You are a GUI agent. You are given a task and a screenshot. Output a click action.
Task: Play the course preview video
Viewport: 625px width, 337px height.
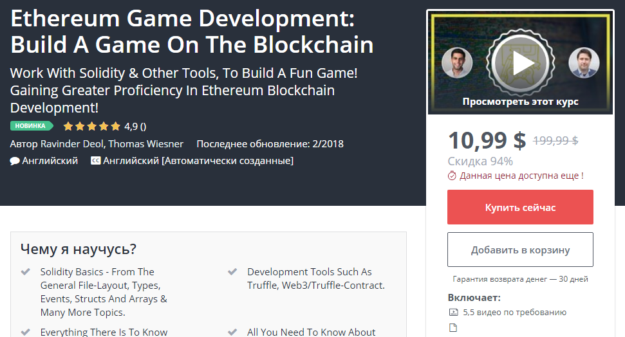(520, 63)
